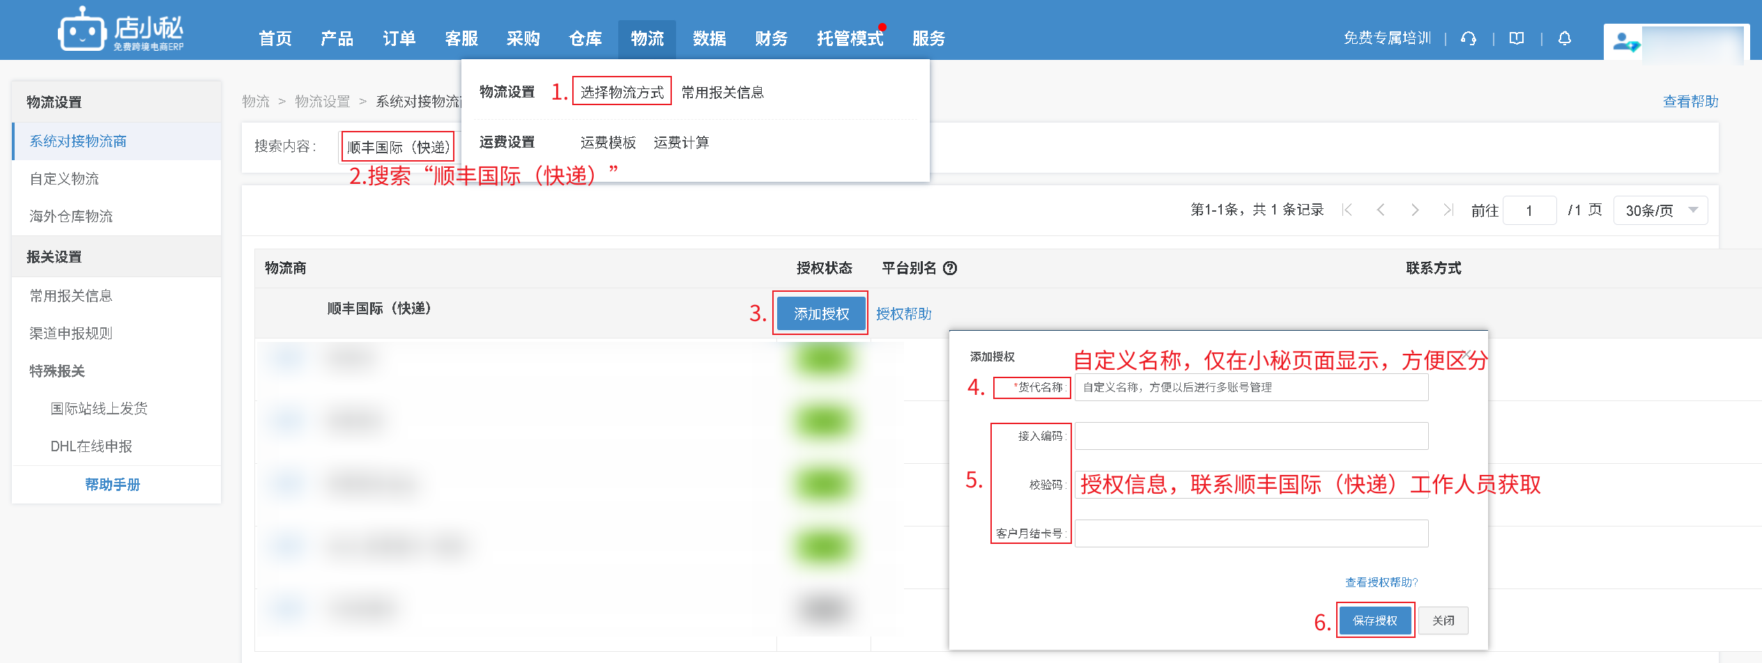Select 自定义物流 in the sidebar
1762x663 pixels.
click(64, 179)
